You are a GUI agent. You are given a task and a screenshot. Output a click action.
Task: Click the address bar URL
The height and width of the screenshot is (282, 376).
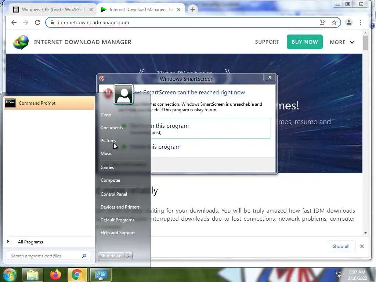[x=93, y=22]
